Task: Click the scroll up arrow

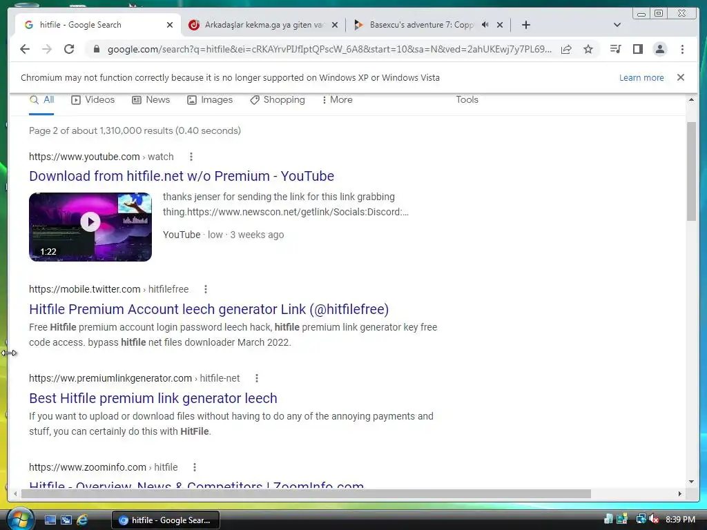Action: [691, 99]
